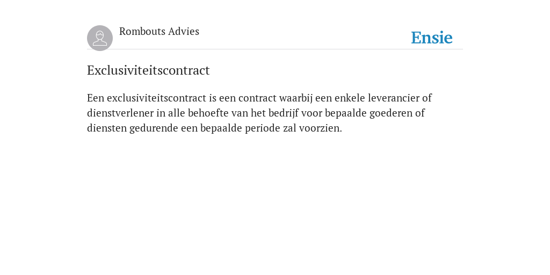Image resolution: width=550 pixels, height=275 pixels.
Task: Click the grey author avatar icon
Action: click(100, 38)
